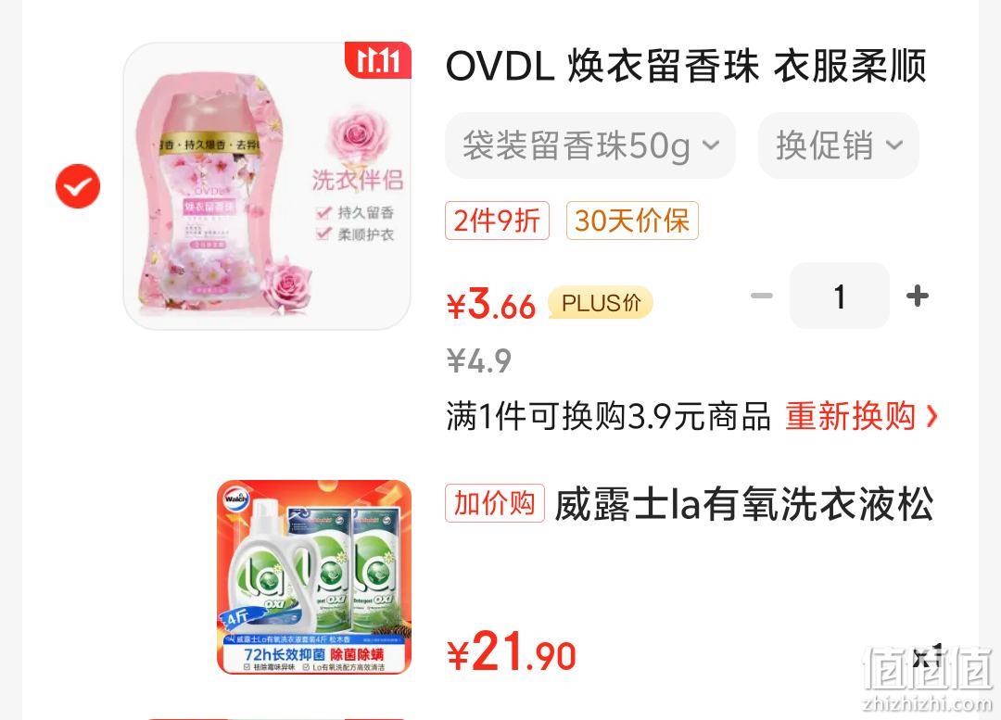Tap the 11.11 promotion badge on product image
This screenshot has width=1001, height=720.
pos(378,60)
